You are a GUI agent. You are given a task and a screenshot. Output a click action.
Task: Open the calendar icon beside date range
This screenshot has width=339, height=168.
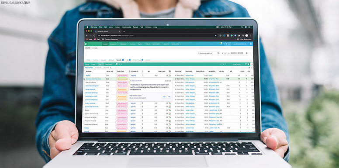(246, 53)
